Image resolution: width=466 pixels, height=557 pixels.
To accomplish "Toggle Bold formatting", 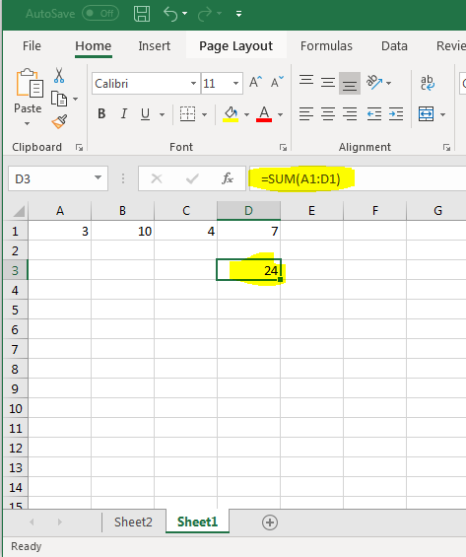I will point(101,114).
